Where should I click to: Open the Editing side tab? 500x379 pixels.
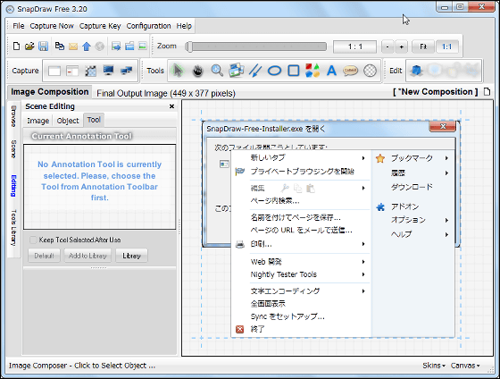pos(13,186)
